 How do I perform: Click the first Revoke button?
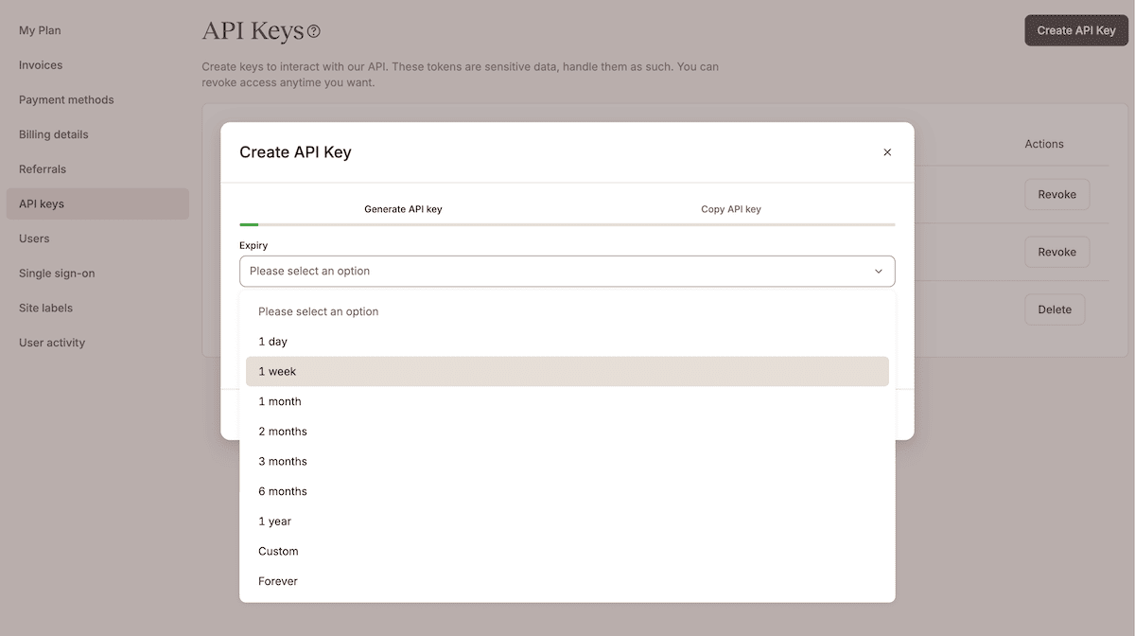point(1056,195)
